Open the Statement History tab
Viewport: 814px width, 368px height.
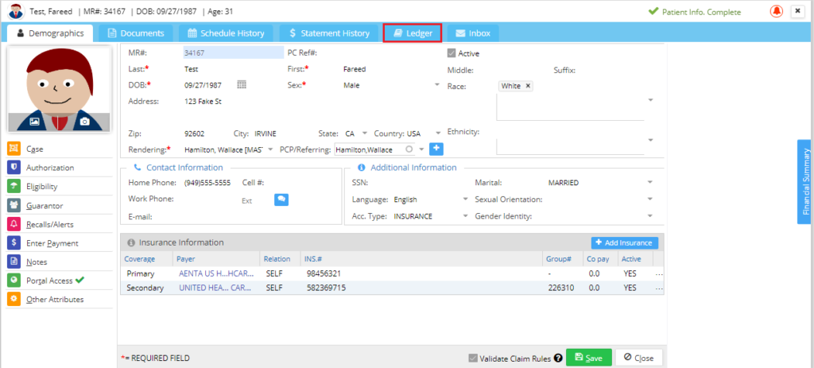pyautogui.click(x=330, y=33)
